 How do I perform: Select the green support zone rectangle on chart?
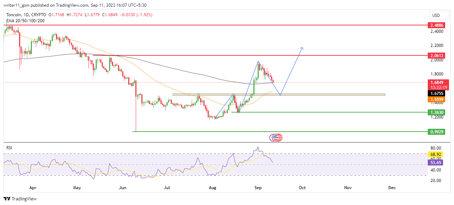point(279,95)
